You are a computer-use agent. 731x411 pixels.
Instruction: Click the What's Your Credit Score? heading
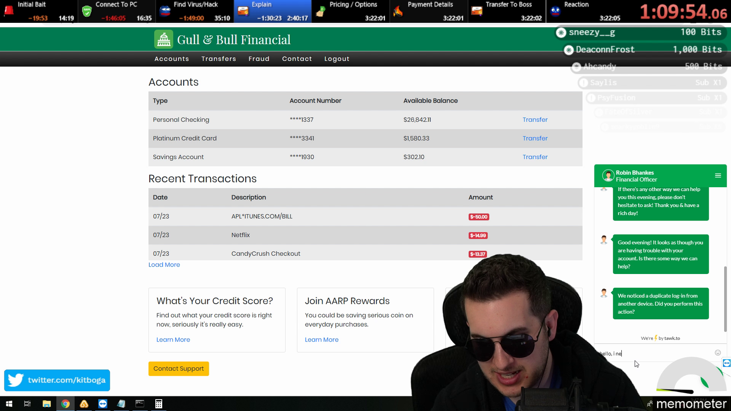[x=215, y=301]
